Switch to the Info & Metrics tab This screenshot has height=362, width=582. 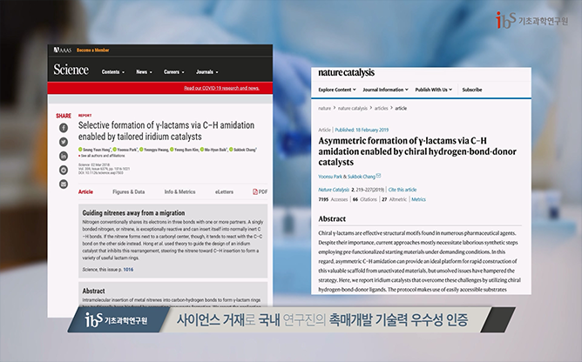[x=179, y=191]
